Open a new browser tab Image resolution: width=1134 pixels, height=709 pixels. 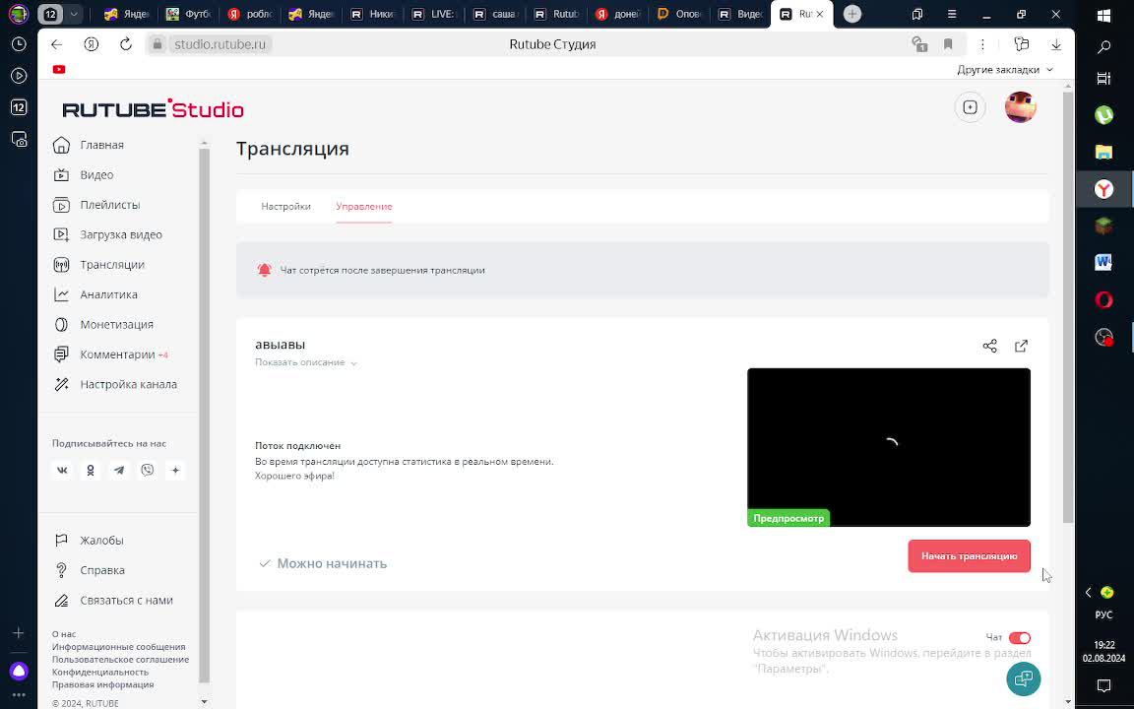point(852,14)
